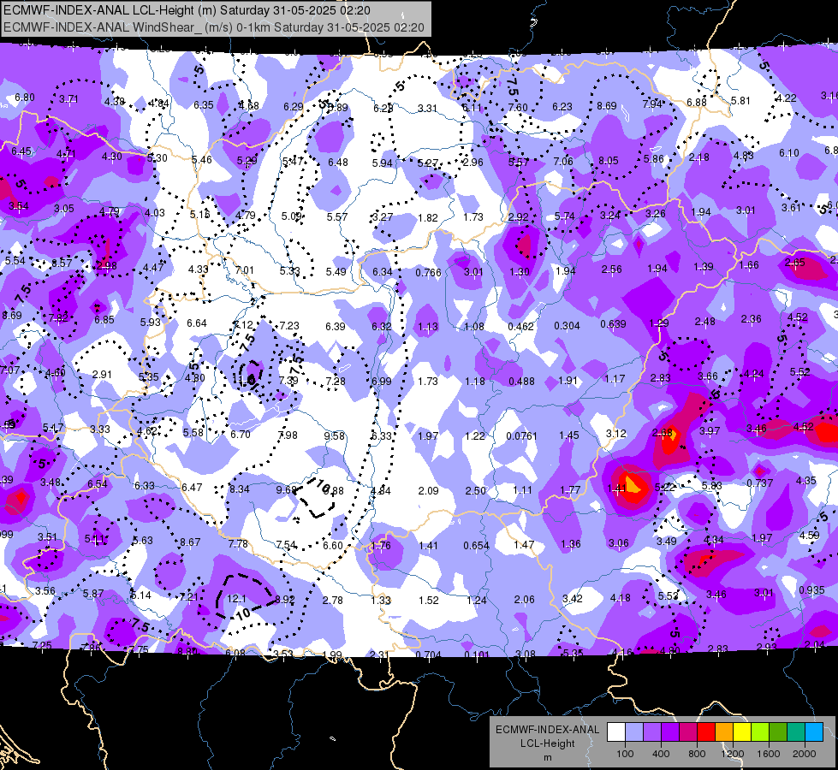Click the wind shear value 12.1

pos(237,599)
